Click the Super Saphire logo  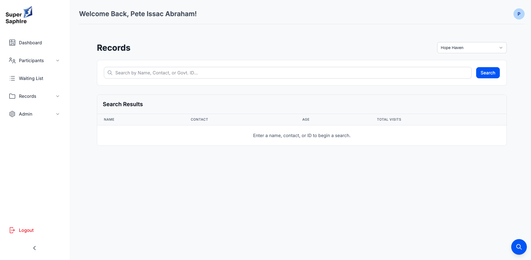pos(19,15)
